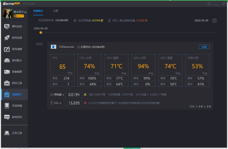Click the TslGame.exe process name
The image size is (228, 149).
66,47
